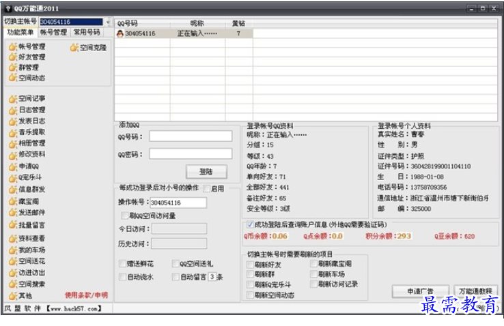Open 帐号管理 icon in function menu
Screen dimensions: 504x326
point(13,47)
